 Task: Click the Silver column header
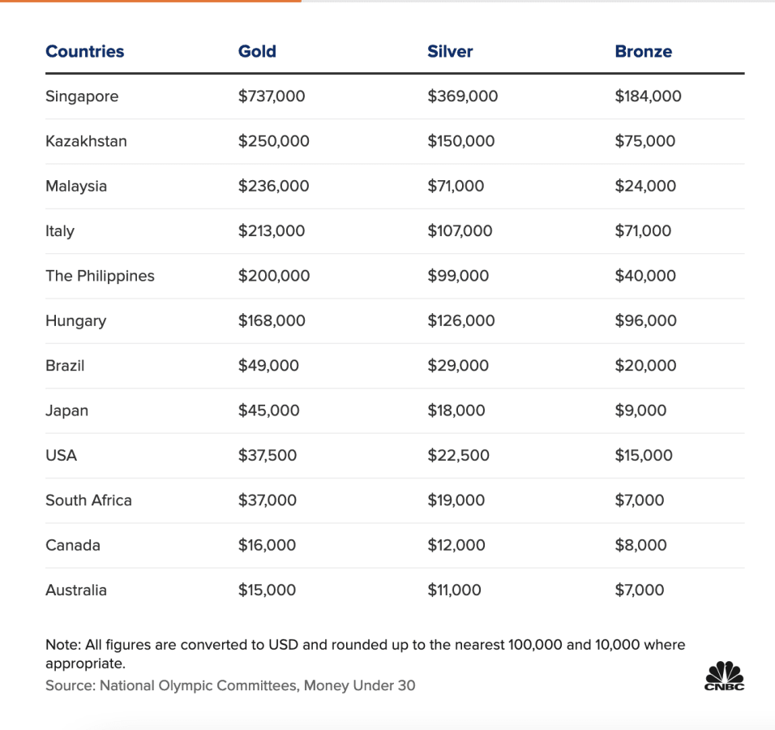click(450, 51)
